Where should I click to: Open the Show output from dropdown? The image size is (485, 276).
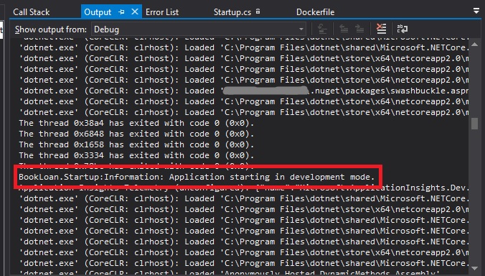click(x=199, y=29)
